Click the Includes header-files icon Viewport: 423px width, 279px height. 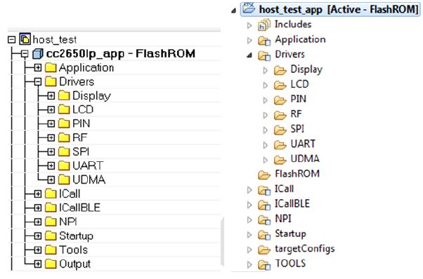click(x=263, y=25)
